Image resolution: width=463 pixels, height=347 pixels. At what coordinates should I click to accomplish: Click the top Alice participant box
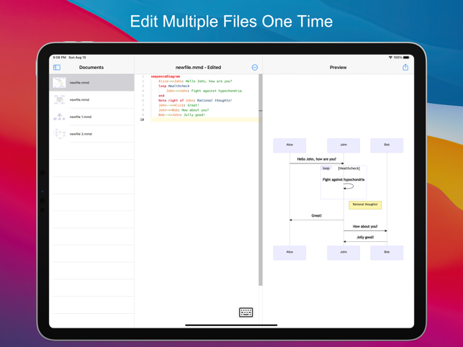tap(289, 145)
